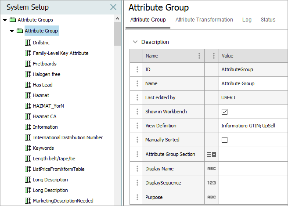Uncheck the Show in Workbench checkbox
288x206 pixels.
tap(224, 112)
